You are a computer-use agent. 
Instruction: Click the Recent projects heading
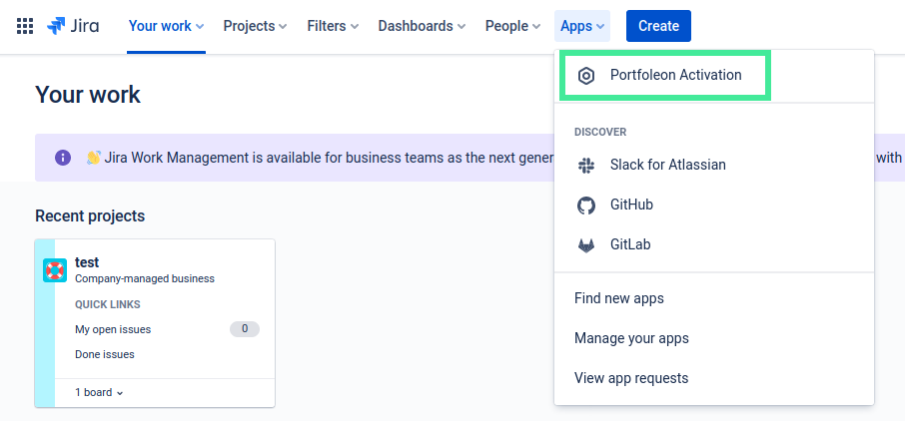90,216
